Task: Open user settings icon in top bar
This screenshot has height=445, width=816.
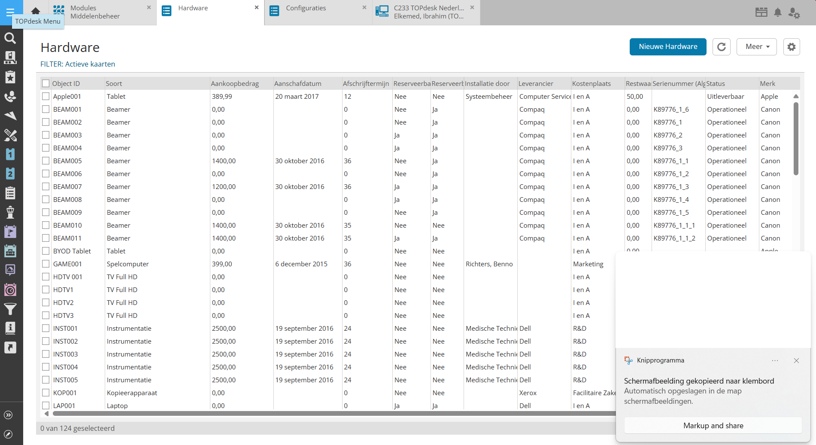Action: pyautogui.click(x=794, y=12)
